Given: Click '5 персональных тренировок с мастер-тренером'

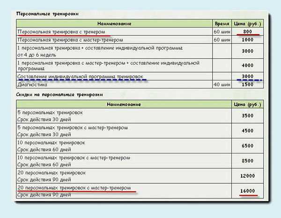Looking at the screenshot, I should (73, 128).
